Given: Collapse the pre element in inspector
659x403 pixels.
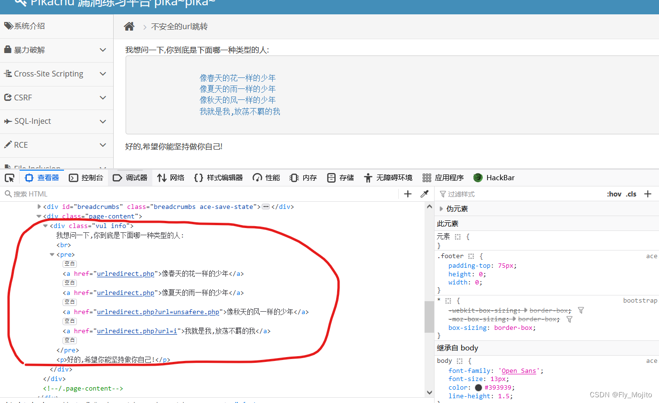Looking at the screenshot, I should pos(51,254).
